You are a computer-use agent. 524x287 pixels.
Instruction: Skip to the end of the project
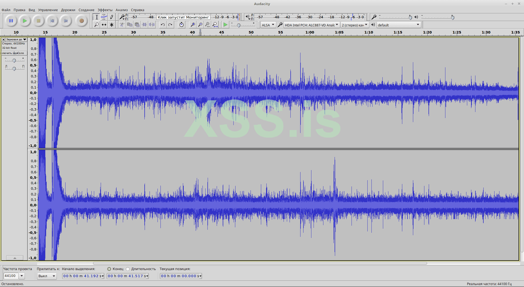click(66, 21)
